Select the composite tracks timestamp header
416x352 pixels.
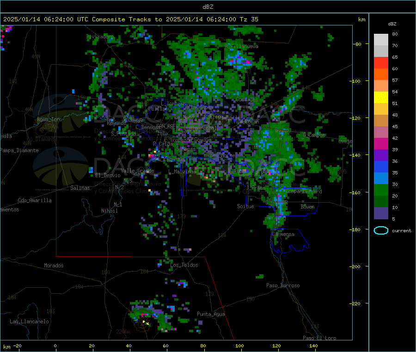(x=130, y=19)
